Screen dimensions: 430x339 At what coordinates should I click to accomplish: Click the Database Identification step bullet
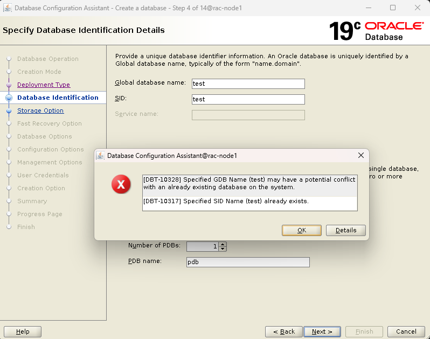9,98
